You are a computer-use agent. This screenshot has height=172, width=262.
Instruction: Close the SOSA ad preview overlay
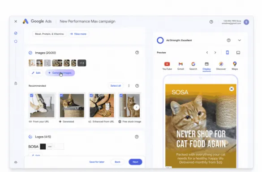(232, 89)
